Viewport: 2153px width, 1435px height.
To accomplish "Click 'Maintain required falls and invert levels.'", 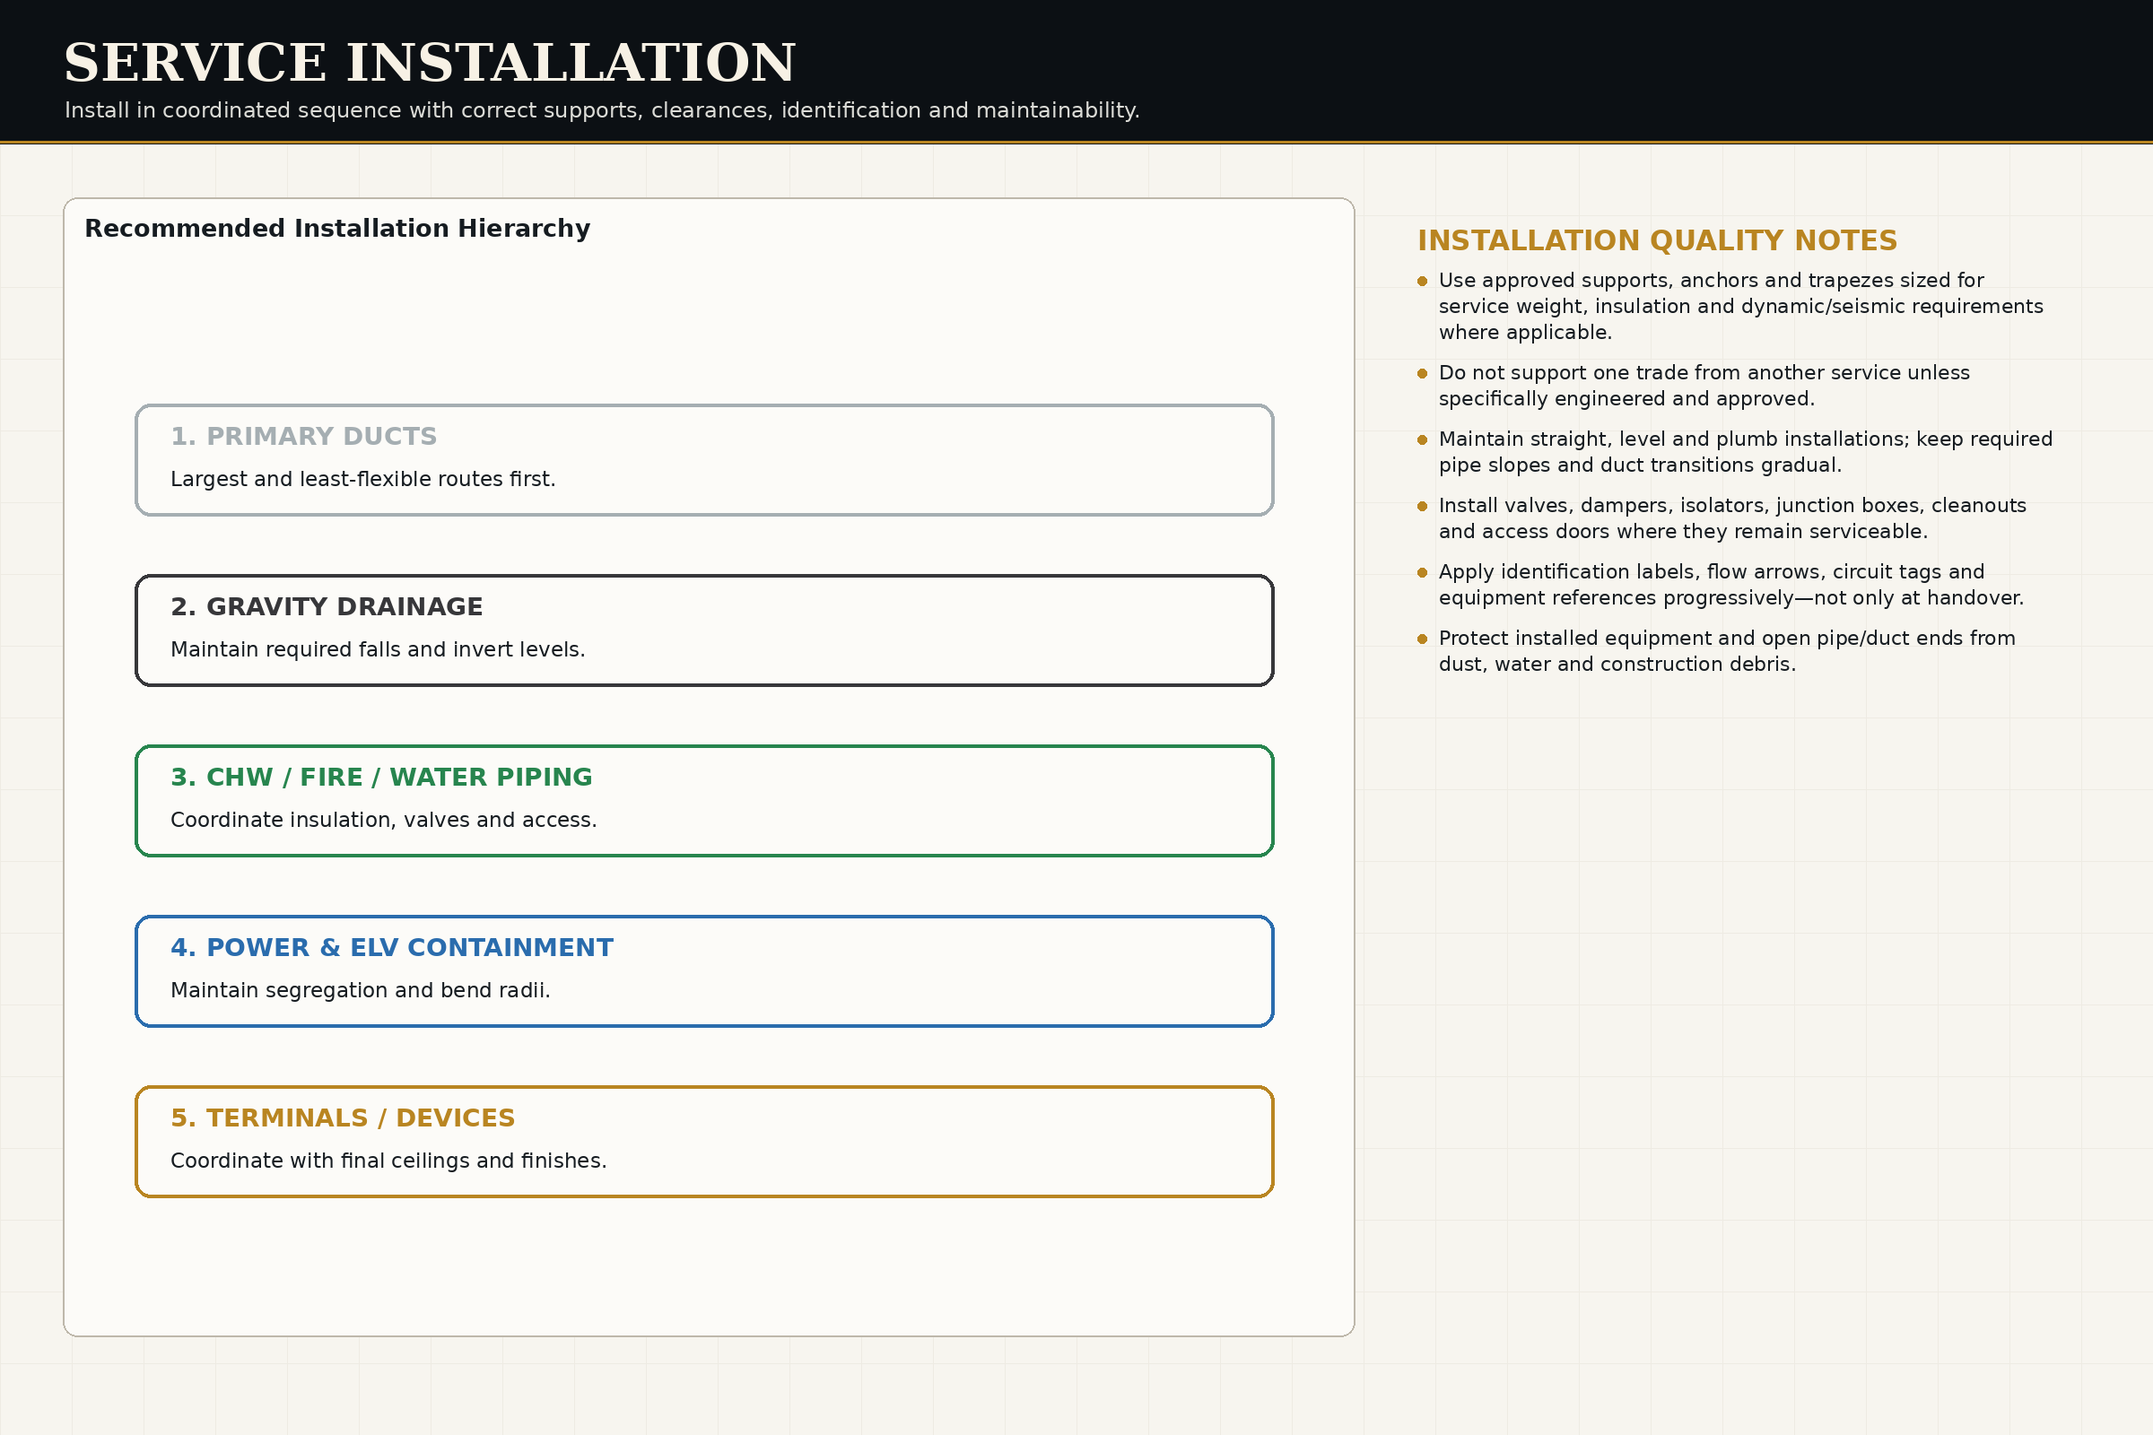I will [x=378, y=649].
